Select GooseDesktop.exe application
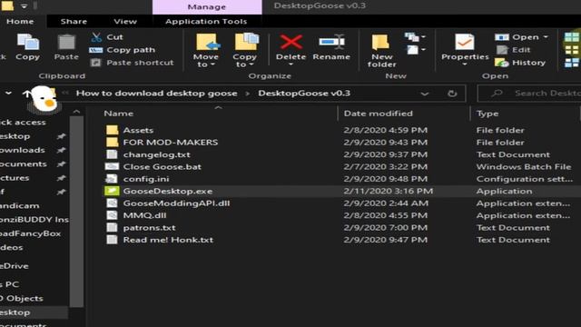581x327 pixels. 168,192
